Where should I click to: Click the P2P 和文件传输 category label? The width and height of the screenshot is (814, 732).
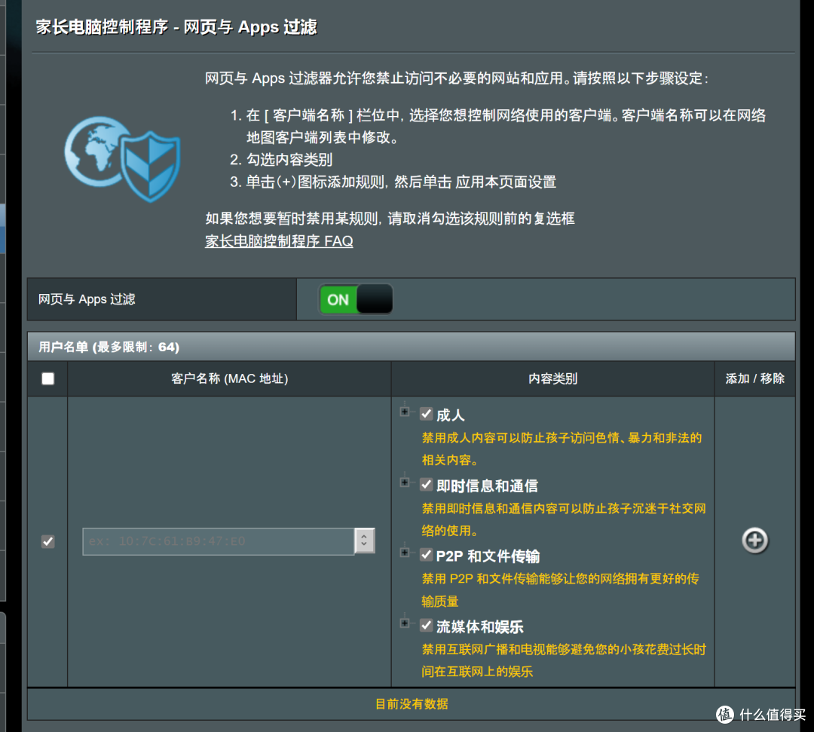coord(488,556)
